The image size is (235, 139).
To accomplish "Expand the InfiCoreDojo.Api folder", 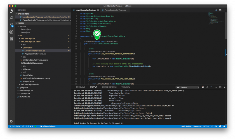I will (43, 39).
